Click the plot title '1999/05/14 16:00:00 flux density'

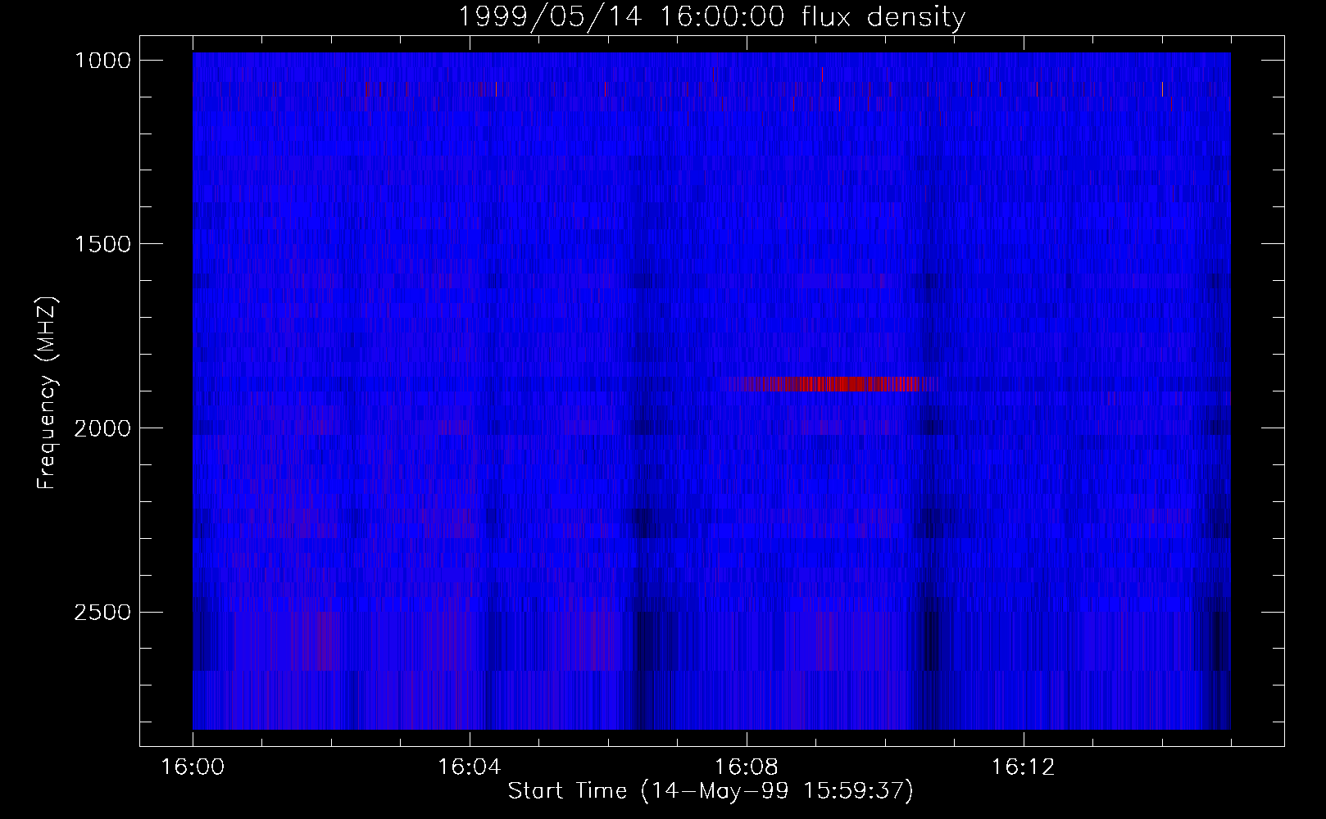pyautogui.click(x=711, y=16)
